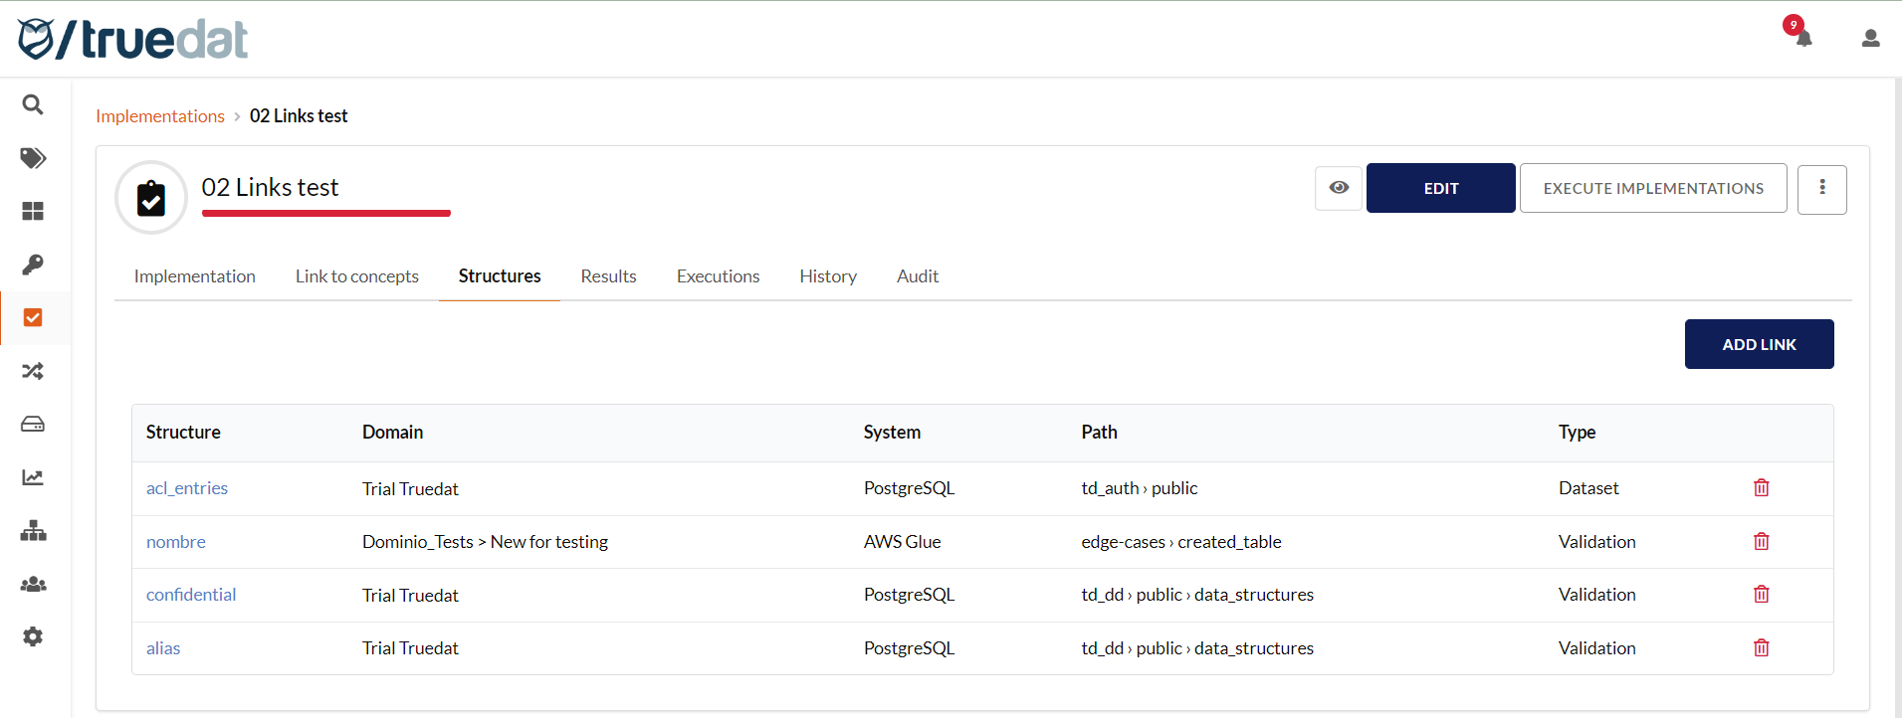Click the line chart icon in sidebar
Viewport: 1902px width, 718px height.
coord(33,477)
